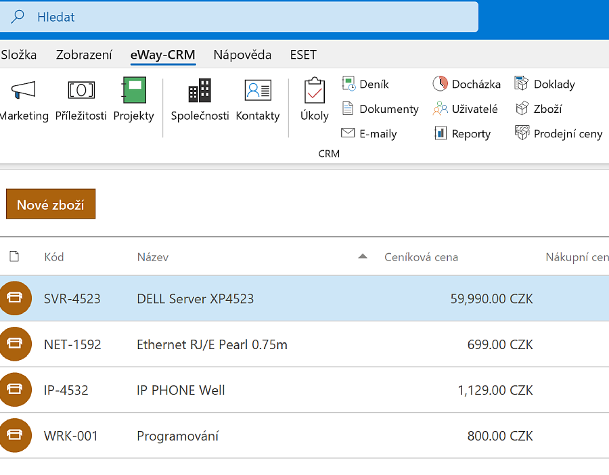Click the product icon for NET-1592
This screenshot has width=609, height=475.
pos(15,344)
